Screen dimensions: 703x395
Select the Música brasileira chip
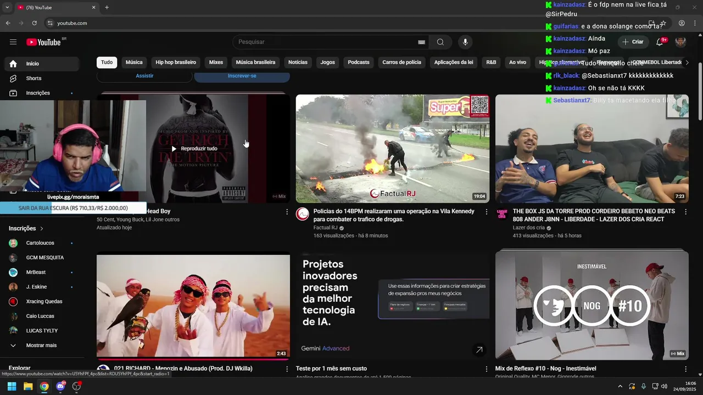(x=256, y=63)
